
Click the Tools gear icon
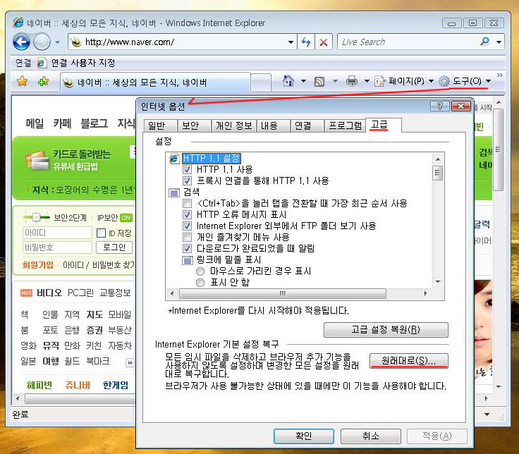(x=444, y=81)
